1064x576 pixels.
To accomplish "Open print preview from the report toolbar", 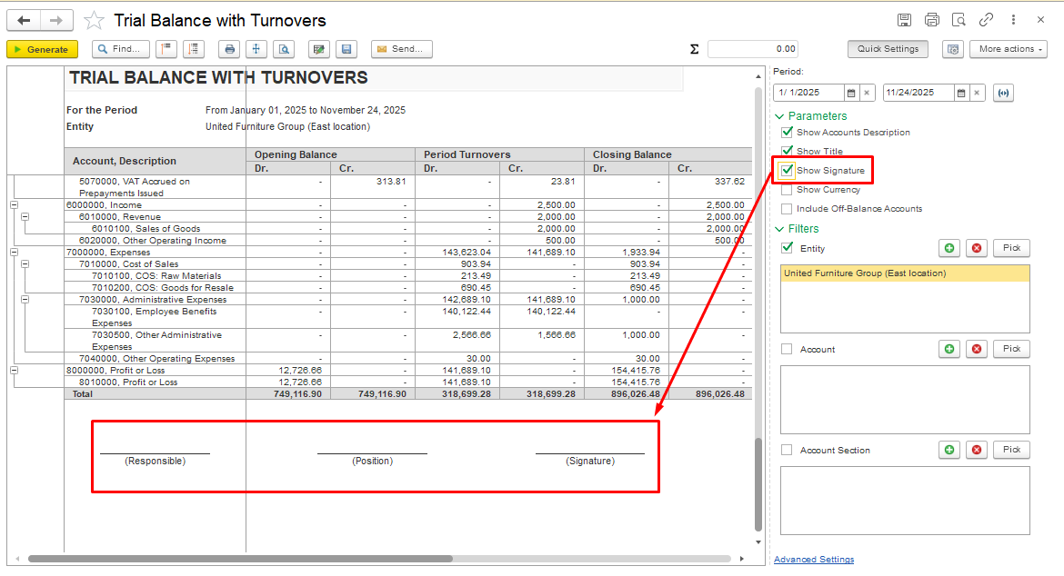I will click(284, 49).
